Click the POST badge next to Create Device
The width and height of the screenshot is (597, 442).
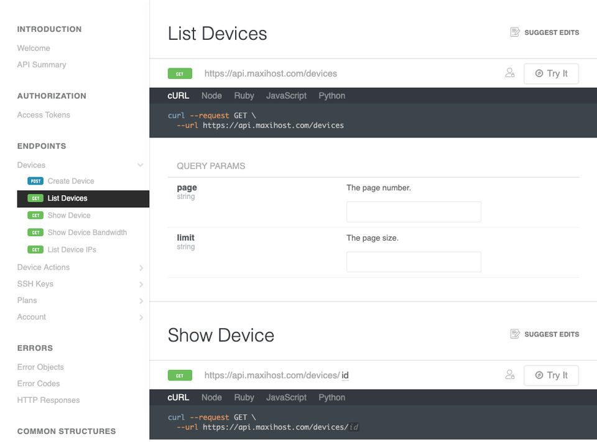point(35,182)
